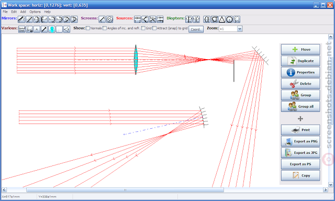Viewport: 335px width, 201px height.
Task: Select the circular diopter tool
Action: [x=229, y=19]
